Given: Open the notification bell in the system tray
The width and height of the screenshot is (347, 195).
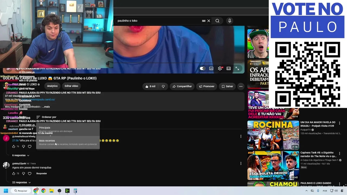Looking at the screenshot, I should 342,191.
